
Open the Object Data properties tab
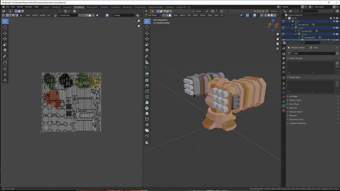[284, 106]
